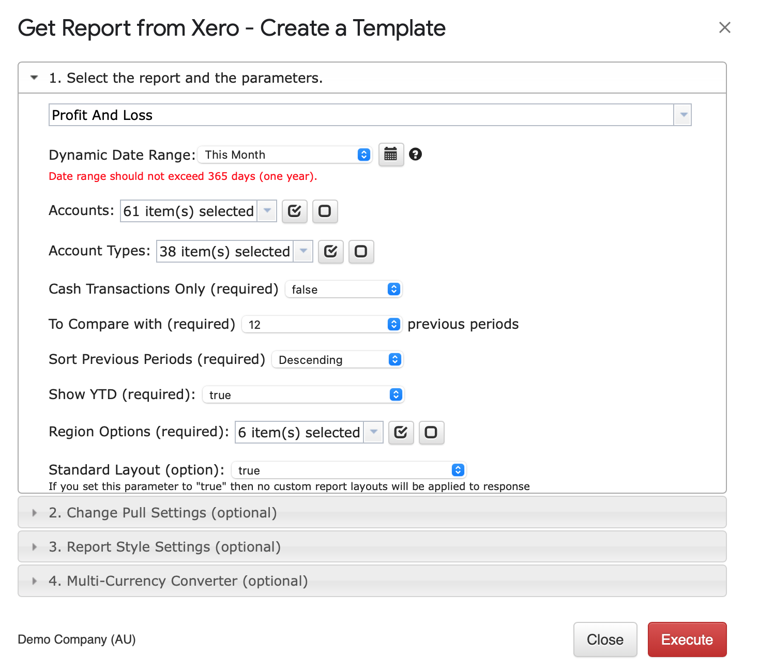Close the dialog with X icon
759x671 pixels.
725,27
